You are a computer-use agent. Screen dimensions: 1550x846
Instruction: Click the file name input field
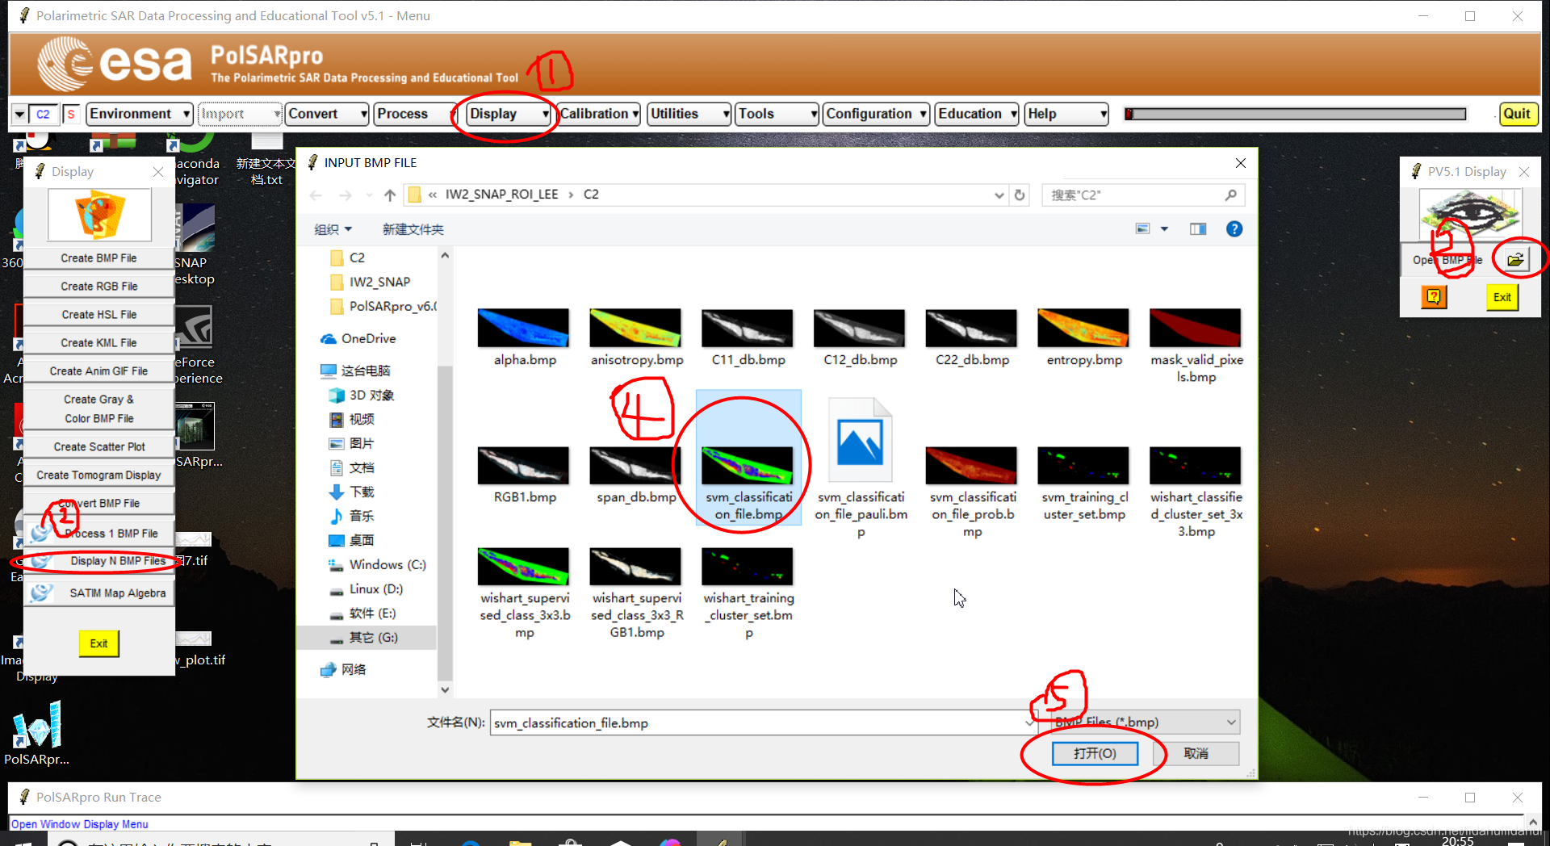tap(762, 722)
